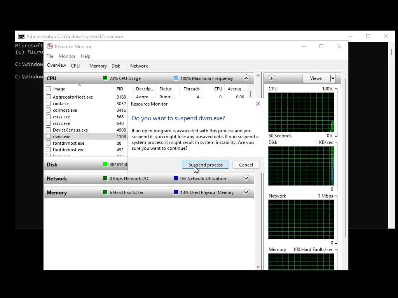Viewport: 398px width, 298px height.
Task: Open the Monitor menu
Action: pyautogui.click(x=67, y=56)
